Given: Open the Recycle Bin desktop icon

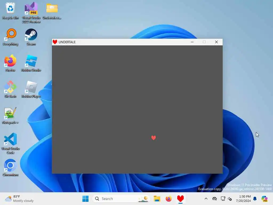Looking at the screenshot, I should coord(10,11).
